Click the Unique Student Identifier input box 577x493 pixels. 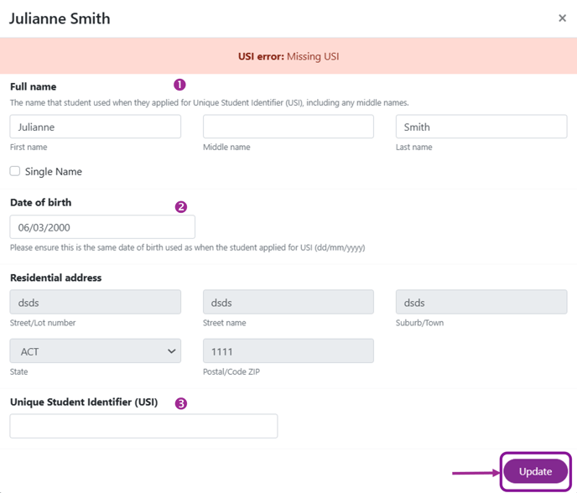[143, 426]
